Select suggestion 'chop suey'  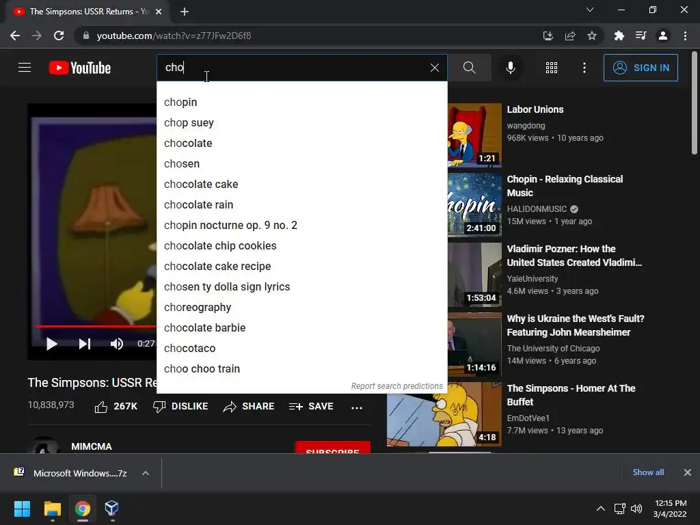pyautogui.click(x=301, y=123)
